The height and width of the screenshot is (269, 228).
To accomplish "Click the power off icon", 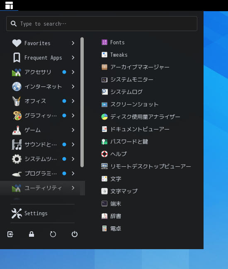I will pyautogui.click(x=75, y=234).
